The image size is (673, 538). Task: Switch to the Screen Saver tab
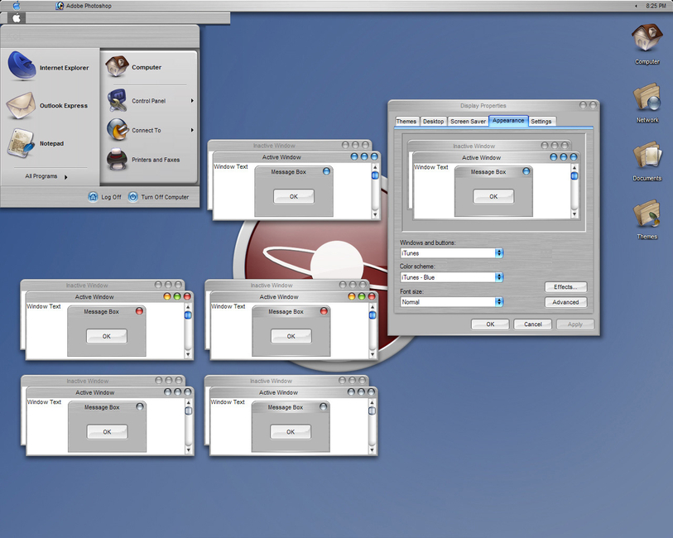(x=468, y=122)
